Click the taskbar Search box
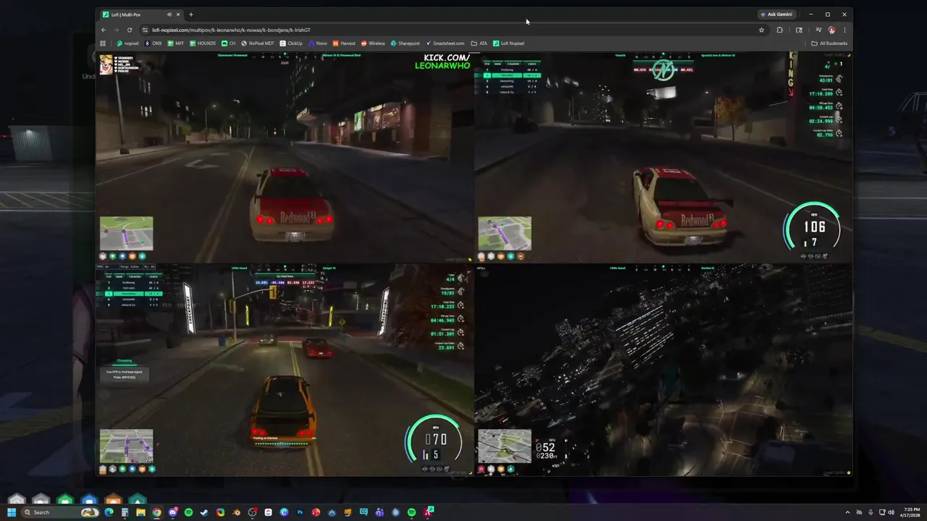927x521 pixels. pyautogui.click(x=61, y=512)
